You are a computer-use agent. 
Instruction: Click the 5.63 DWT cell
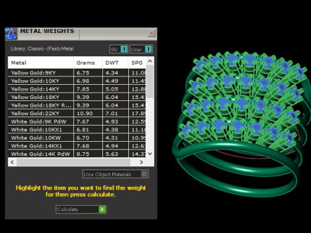(115, 154)
